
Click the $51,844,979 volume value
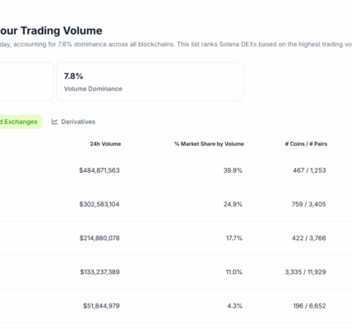[101, 306]
